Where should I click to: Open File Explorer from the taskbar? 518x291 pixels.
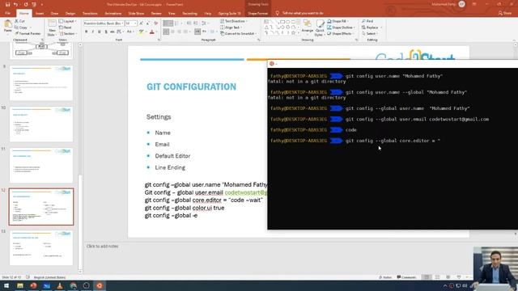tap(19, 285)
